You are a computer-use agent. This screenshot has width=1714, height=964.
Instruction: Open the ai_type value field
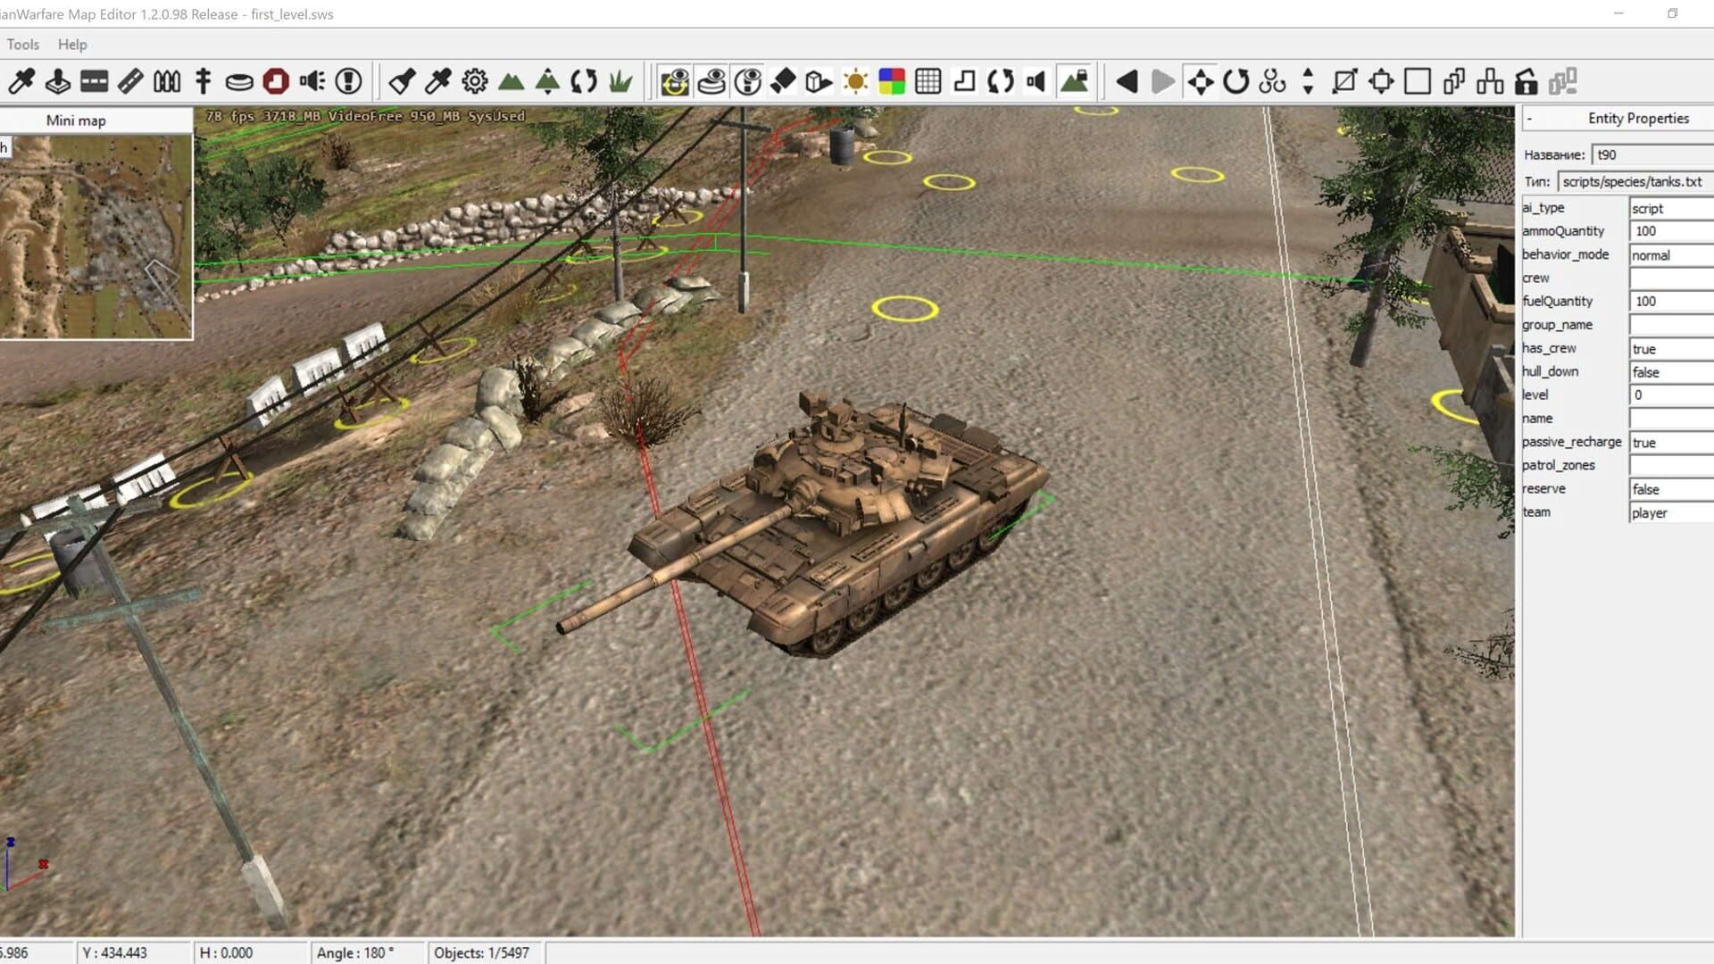[x=1671, y=208]
